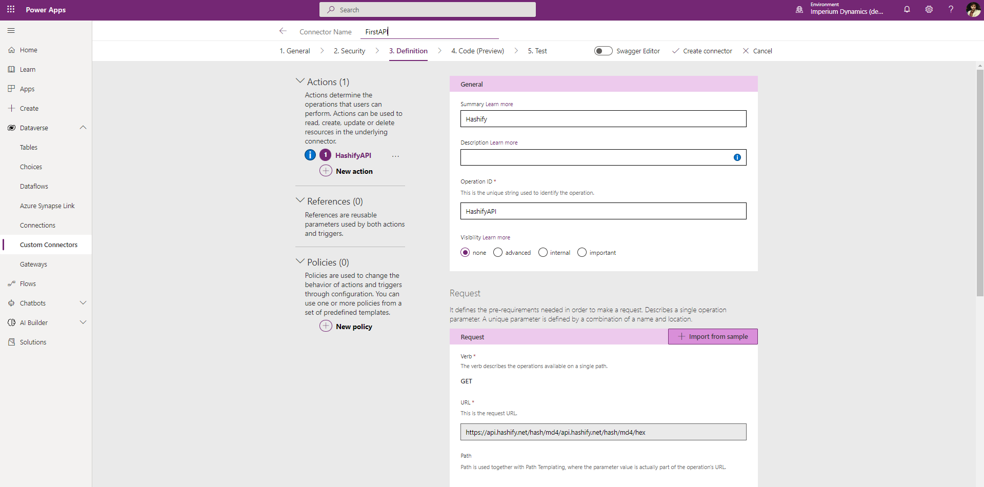Open the app launcher waffle icon
Image resolution: width=984 pixels, height=487 pixels.
(x=11, y=9)
